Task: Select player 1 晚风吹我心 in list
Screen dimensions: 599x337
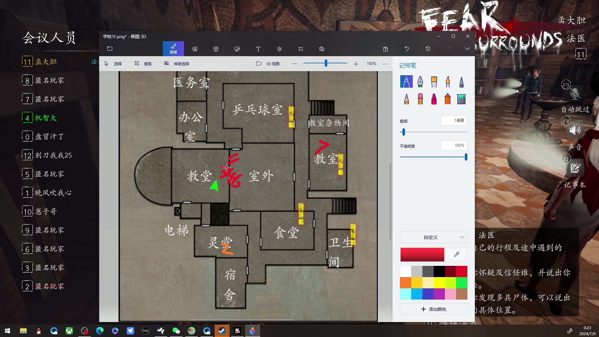Action: pos(47,193)
